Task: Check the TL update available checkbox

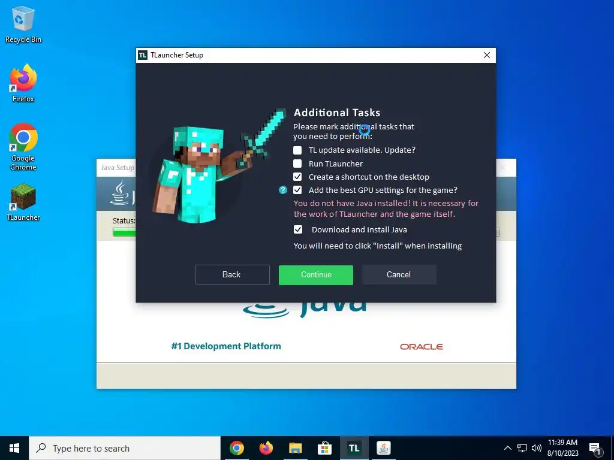Action: tap(297, 150)
